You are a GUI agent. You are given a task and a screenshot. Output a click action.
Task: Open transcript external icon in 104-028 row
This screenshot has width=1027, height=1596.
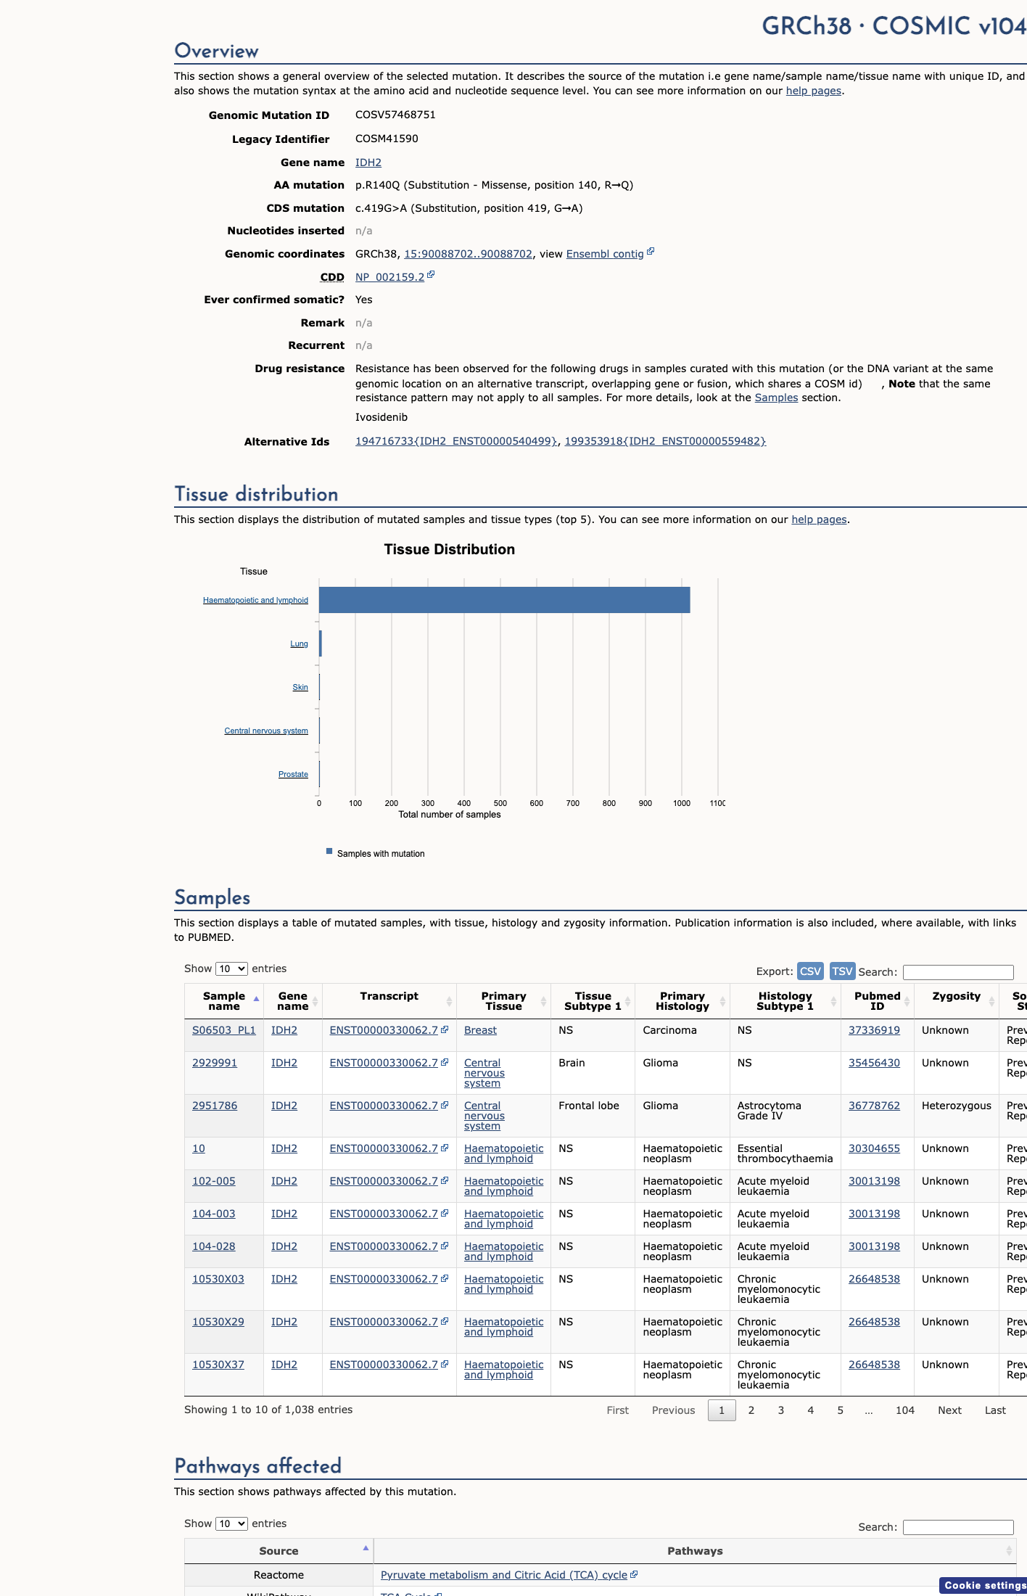[445, 1246]
